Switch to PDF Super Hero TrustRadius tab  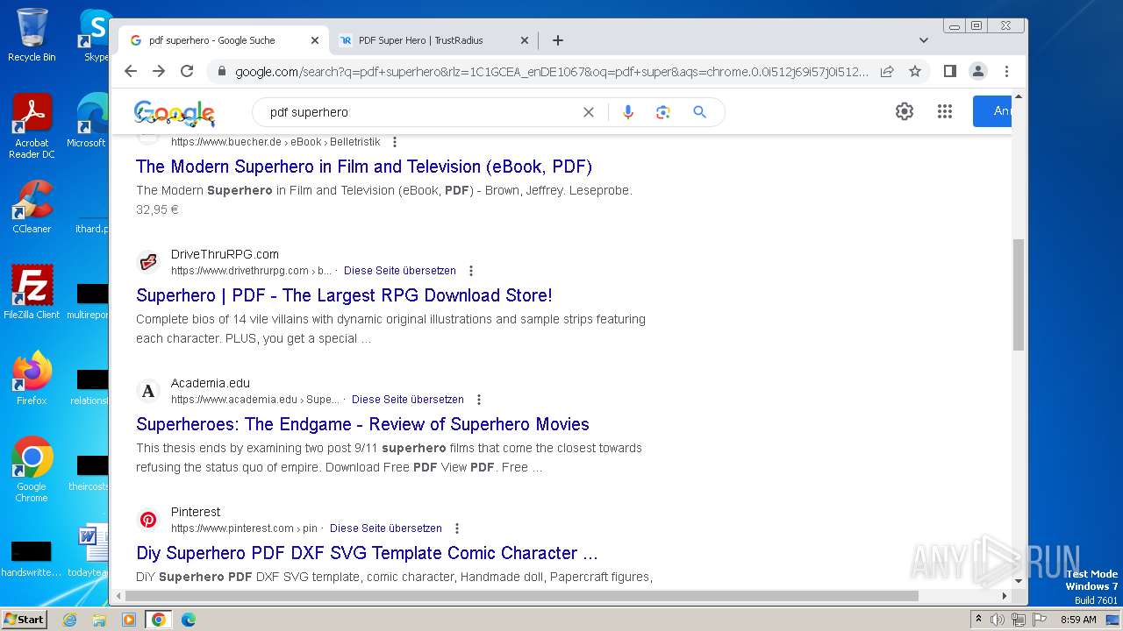[433, 40]
